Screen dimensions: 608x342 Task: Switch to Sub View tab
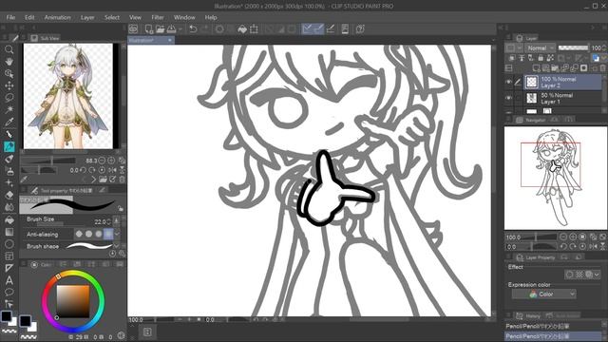click(x=45, y=38)
